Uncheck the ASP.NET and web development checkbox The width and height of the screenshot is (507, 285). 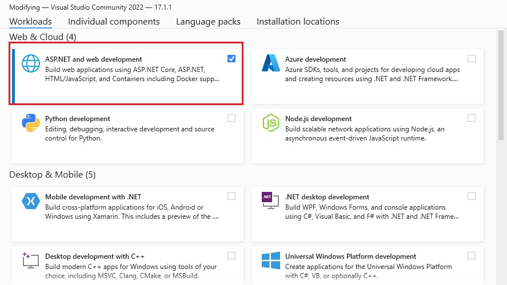pos(231,58)
